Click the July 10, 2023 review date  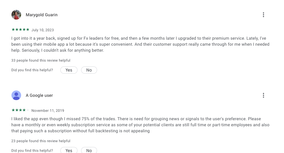(43, 30)
